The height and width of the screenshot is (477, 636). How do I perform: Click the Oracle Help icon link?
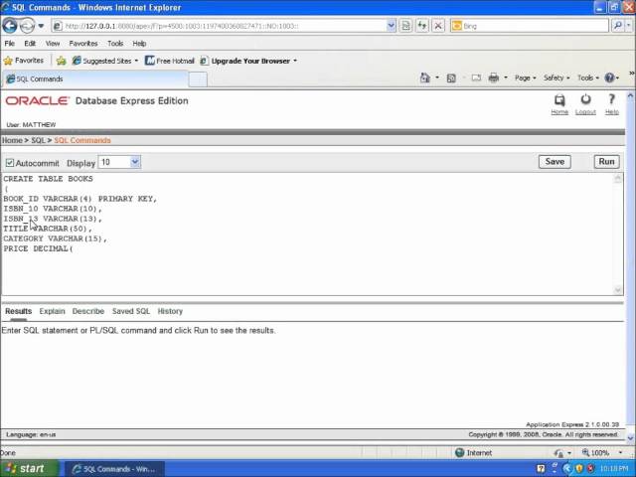[x=612, y=104]
